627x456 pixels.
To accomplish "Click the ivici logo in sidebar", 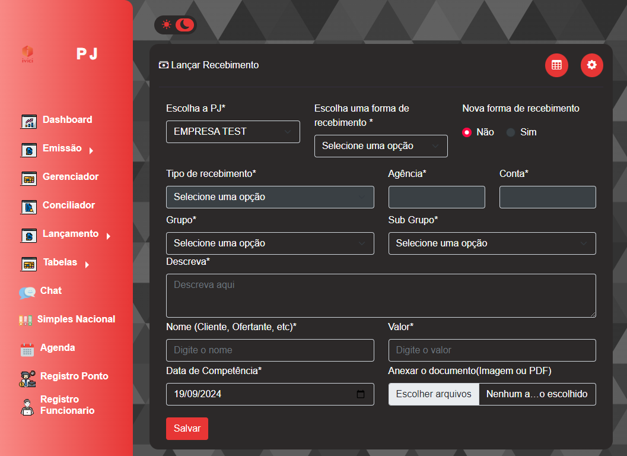I will [27, 54].
